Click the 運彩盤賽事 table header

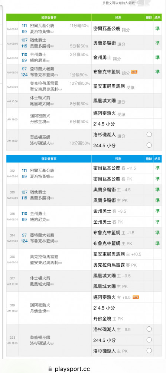pos(49,159)
